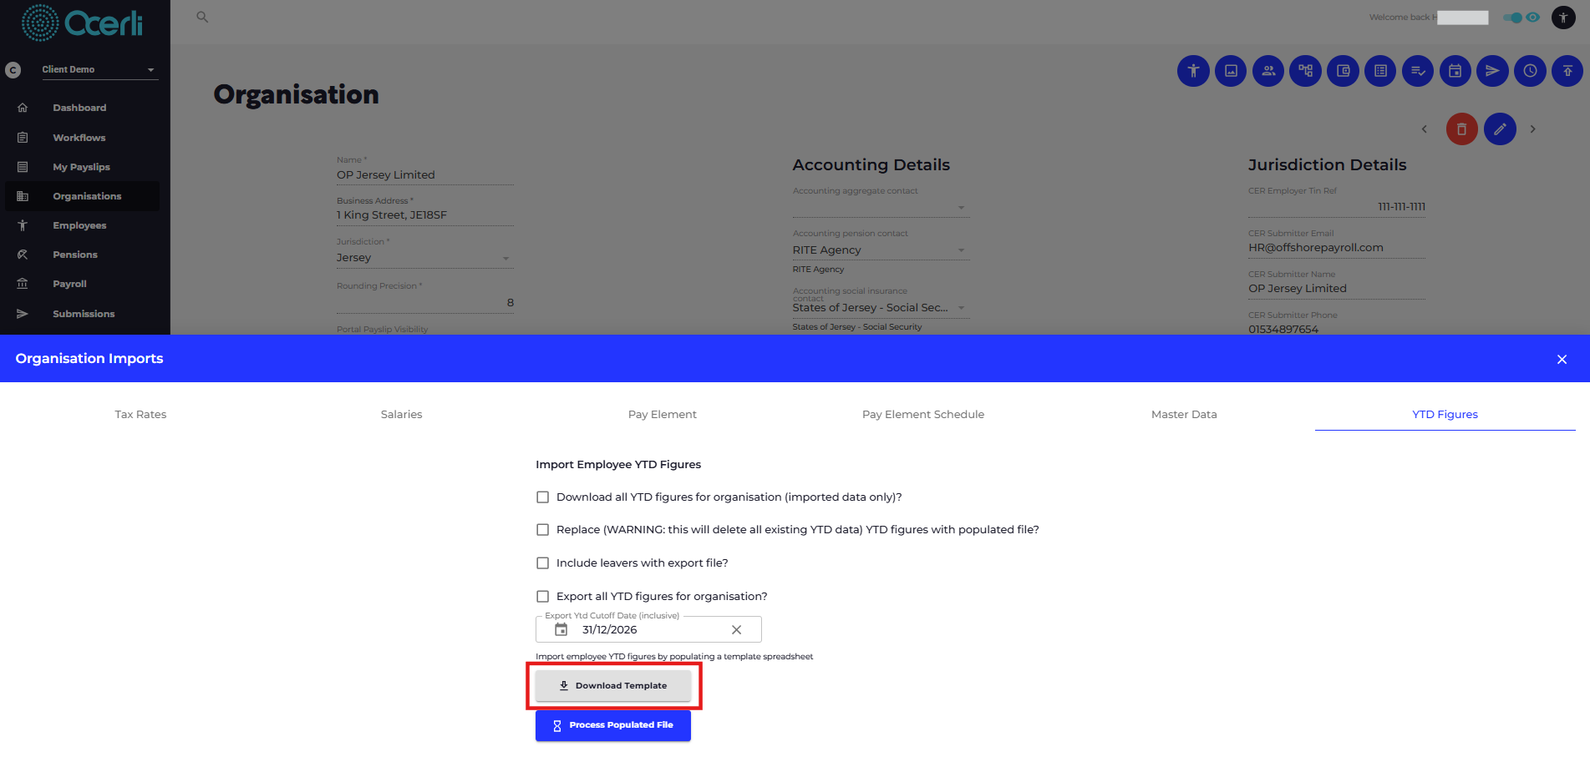Image resolution: width=1590 pixels, height=777 pixels.
Task: Go to previous organisation with left chevron
Action: pyautogui.click(x=1425, y=129)
